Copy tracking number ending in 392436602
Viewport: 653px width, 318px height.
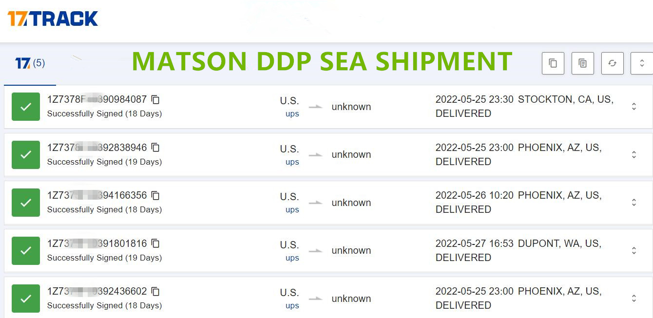pos(155,291)
